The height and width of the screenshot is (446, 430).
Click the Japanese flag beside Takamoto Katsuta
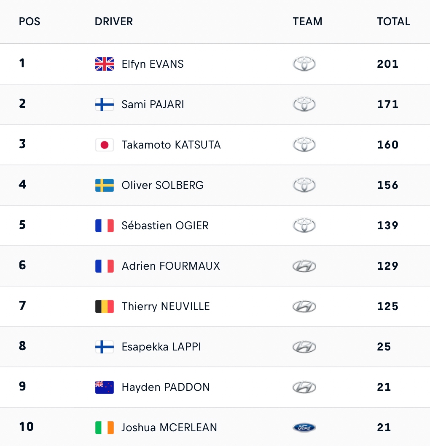pyautogui.click(x=105, y=145)
